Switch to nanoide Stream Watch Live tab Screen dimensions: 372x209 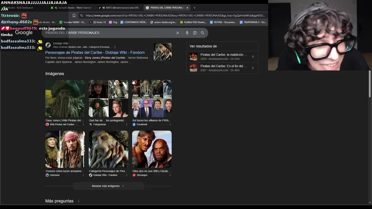point(71,8)
